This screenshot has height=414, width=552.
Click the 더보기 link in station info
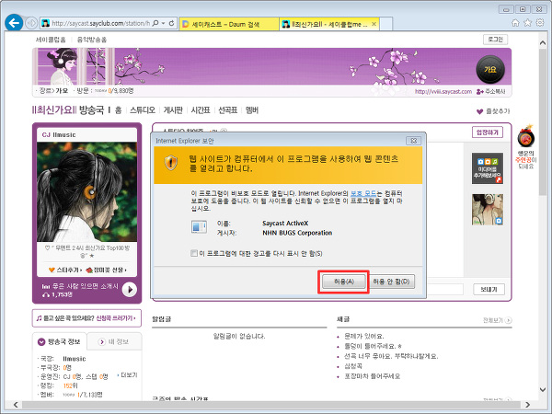coord(127,375)
